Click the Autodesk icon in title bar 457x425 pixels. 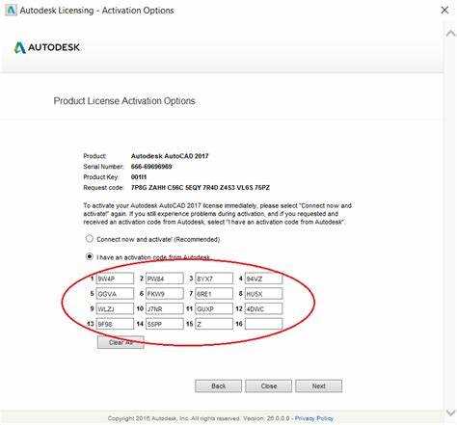[11, 11]
